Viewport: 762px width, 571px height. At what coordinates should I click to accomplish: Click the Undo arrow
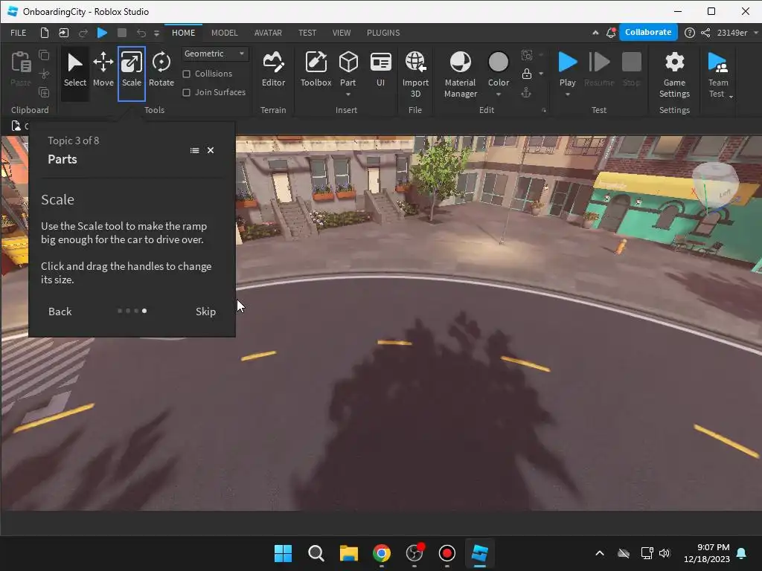pos(141,33)
